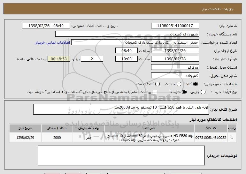This screenshot has width=246, height=174.
Task: Select the خدمت radio button
Action: coord(179,84)
